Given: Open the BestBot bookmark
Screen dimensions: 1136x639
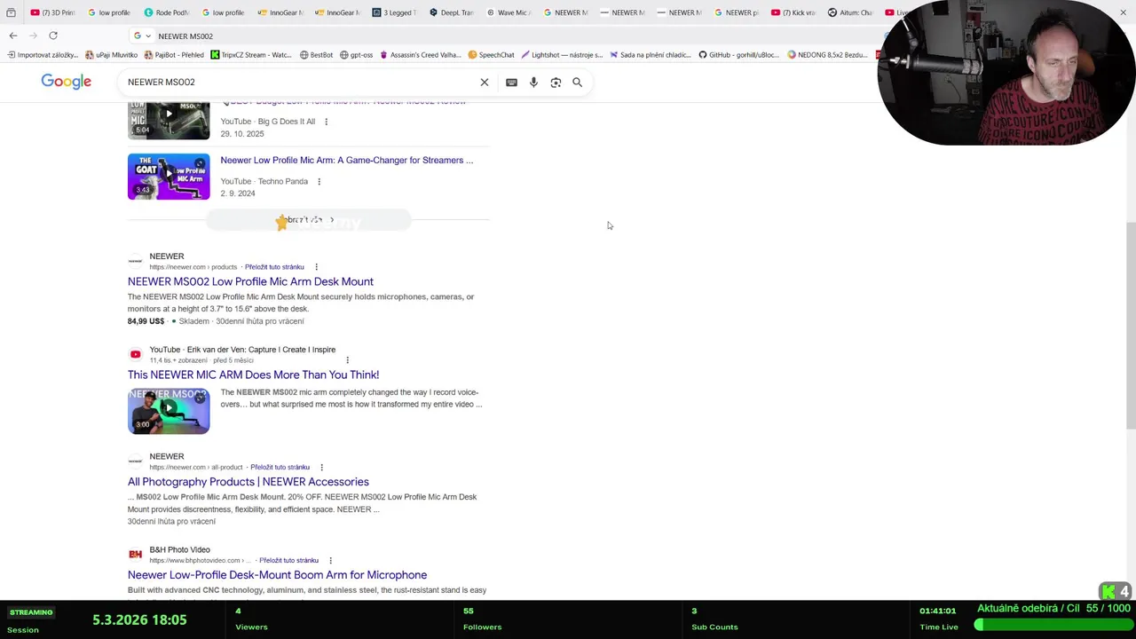Looking at the screenshot, I should (316, 55).
